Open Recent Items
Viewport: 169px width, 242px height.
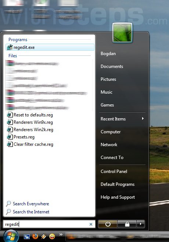[x=113, y=119]
